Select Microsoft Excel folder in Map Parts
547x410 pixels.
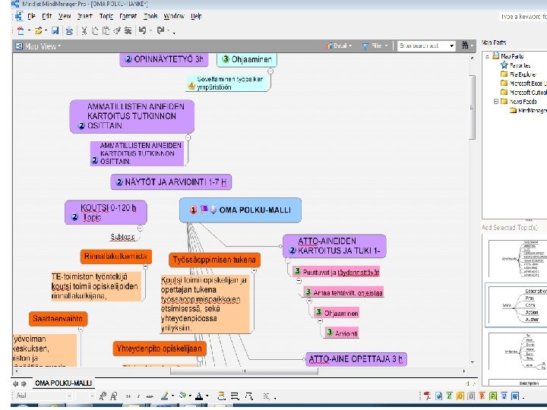(x=523, y=84)
